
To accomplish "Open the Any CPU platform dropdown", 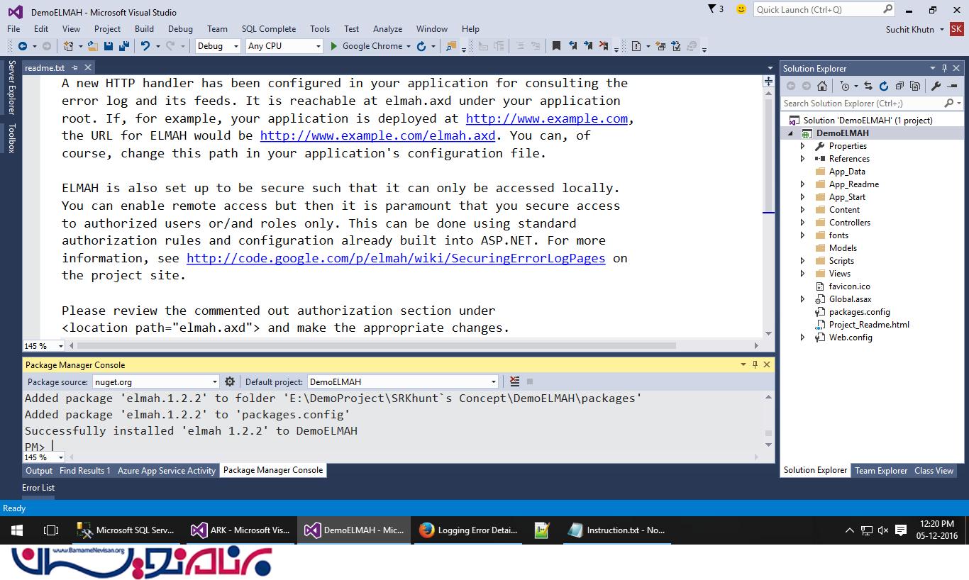I will (284, 46).
